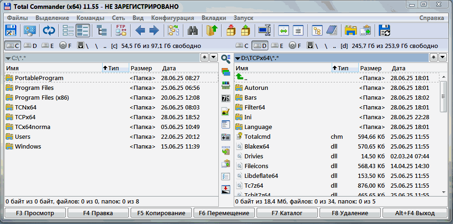Click the equal panels icon
Image resolution: width=453 pixels, height=224 pixels.
[298, 31]
